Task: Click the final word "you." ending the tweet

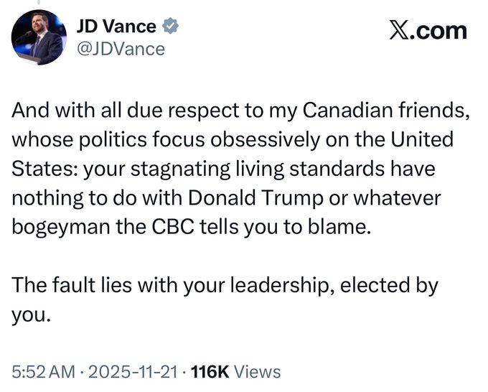Action: pos(29,313)
